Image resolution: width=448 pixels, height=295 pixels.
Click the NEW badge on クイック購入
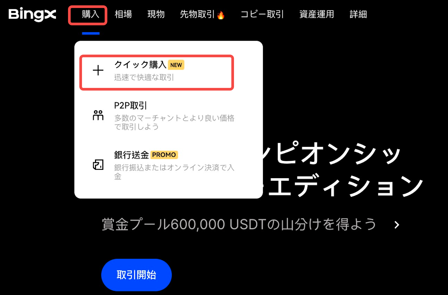(176, 65)
